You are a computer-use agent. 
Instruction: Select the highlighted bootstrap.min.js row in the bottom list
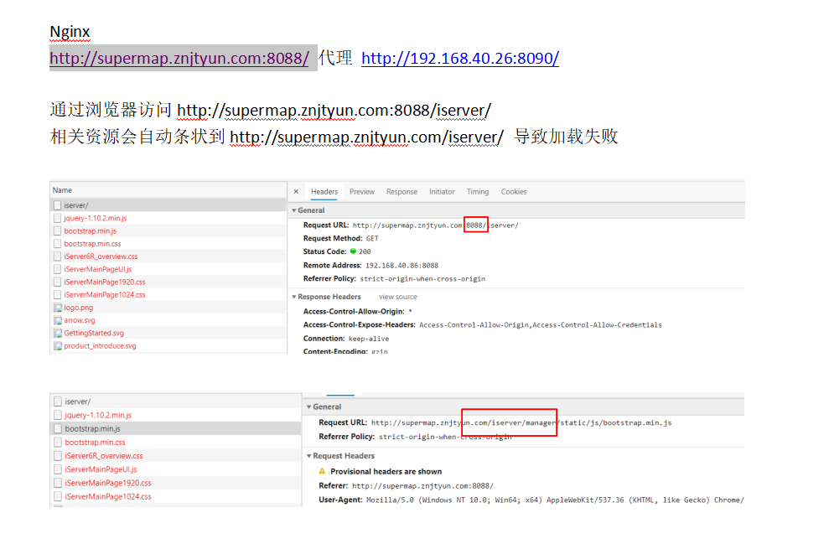175,429
